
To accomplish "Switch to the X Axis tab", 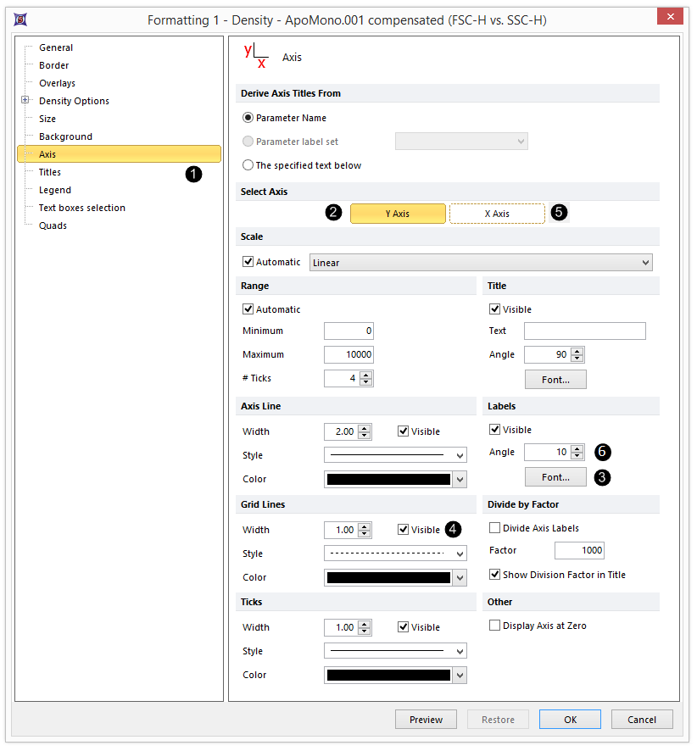I will [497, 213].
